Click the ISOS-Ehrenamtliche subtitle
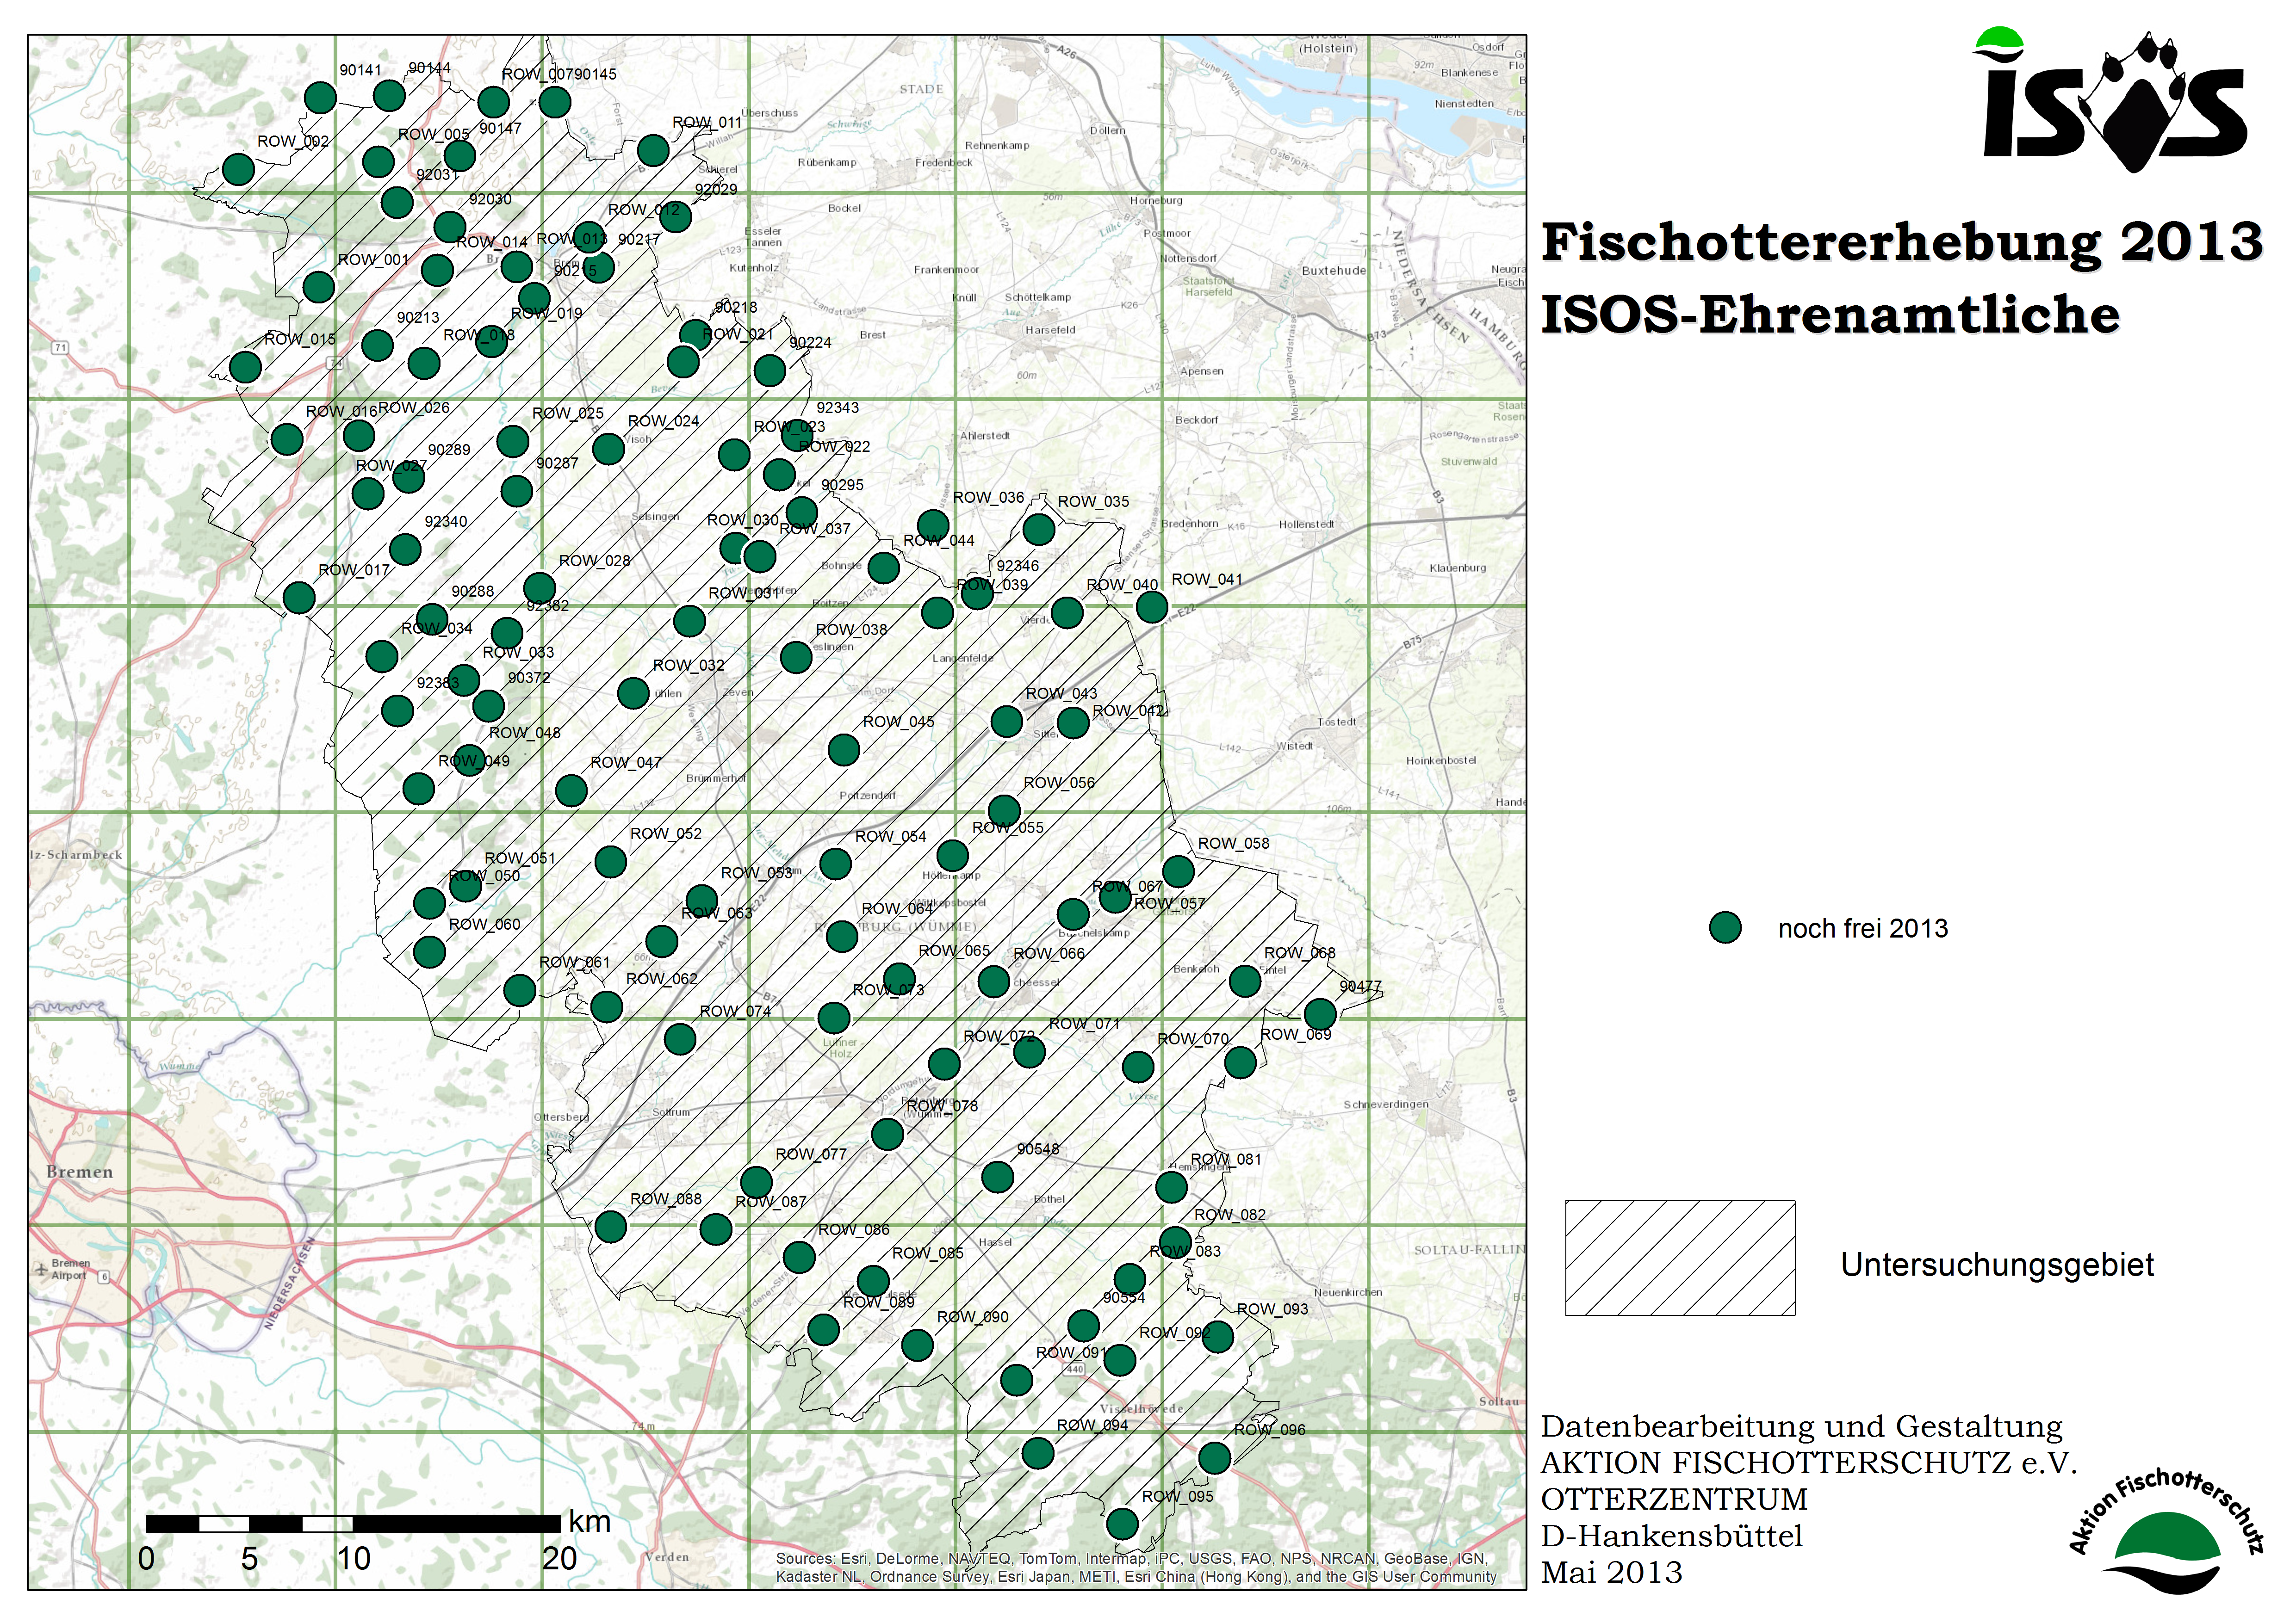The width and height of the screenshot is (2296, 1623). [1830, 315]
